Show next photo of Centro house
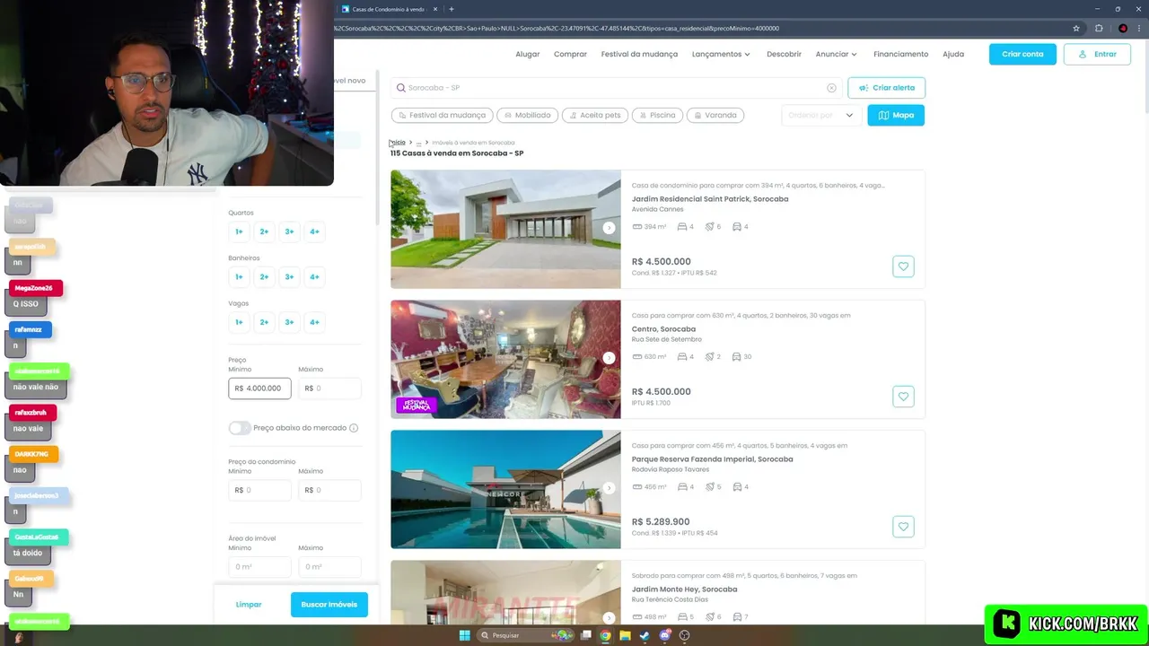 point(609,358)
